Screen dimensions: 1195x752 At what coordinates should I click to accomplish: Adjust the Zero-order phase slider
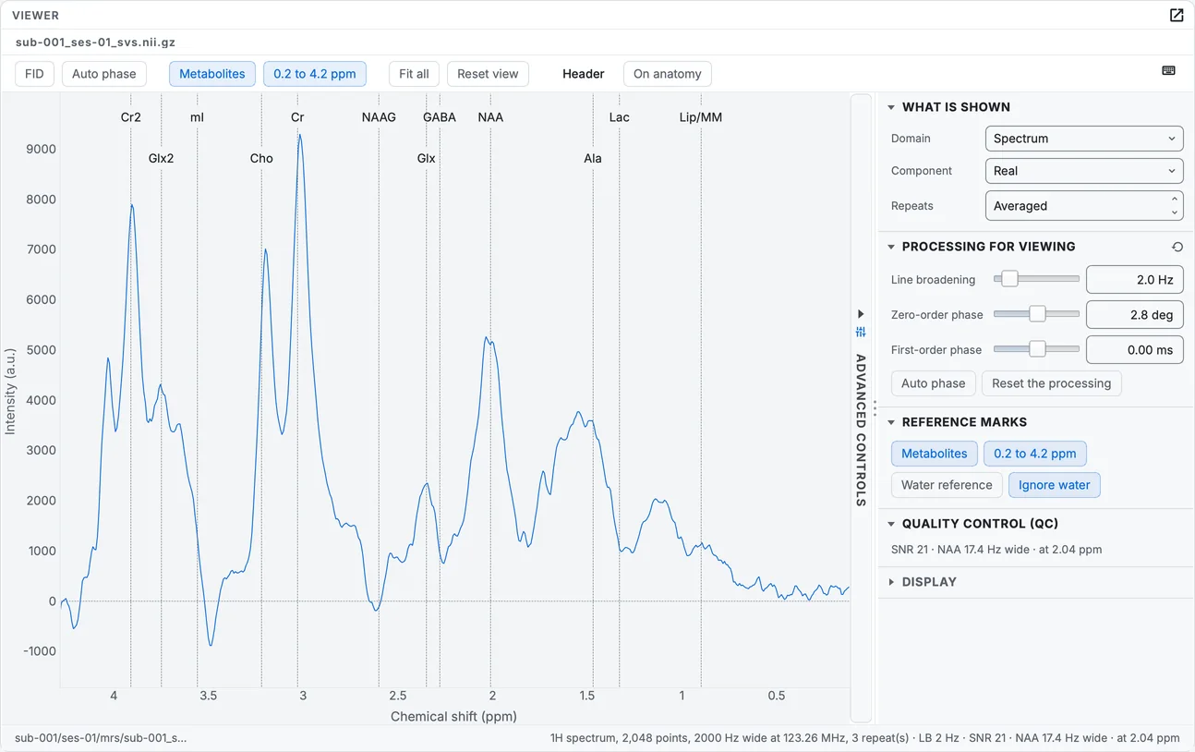click(x=1036, y=314)
